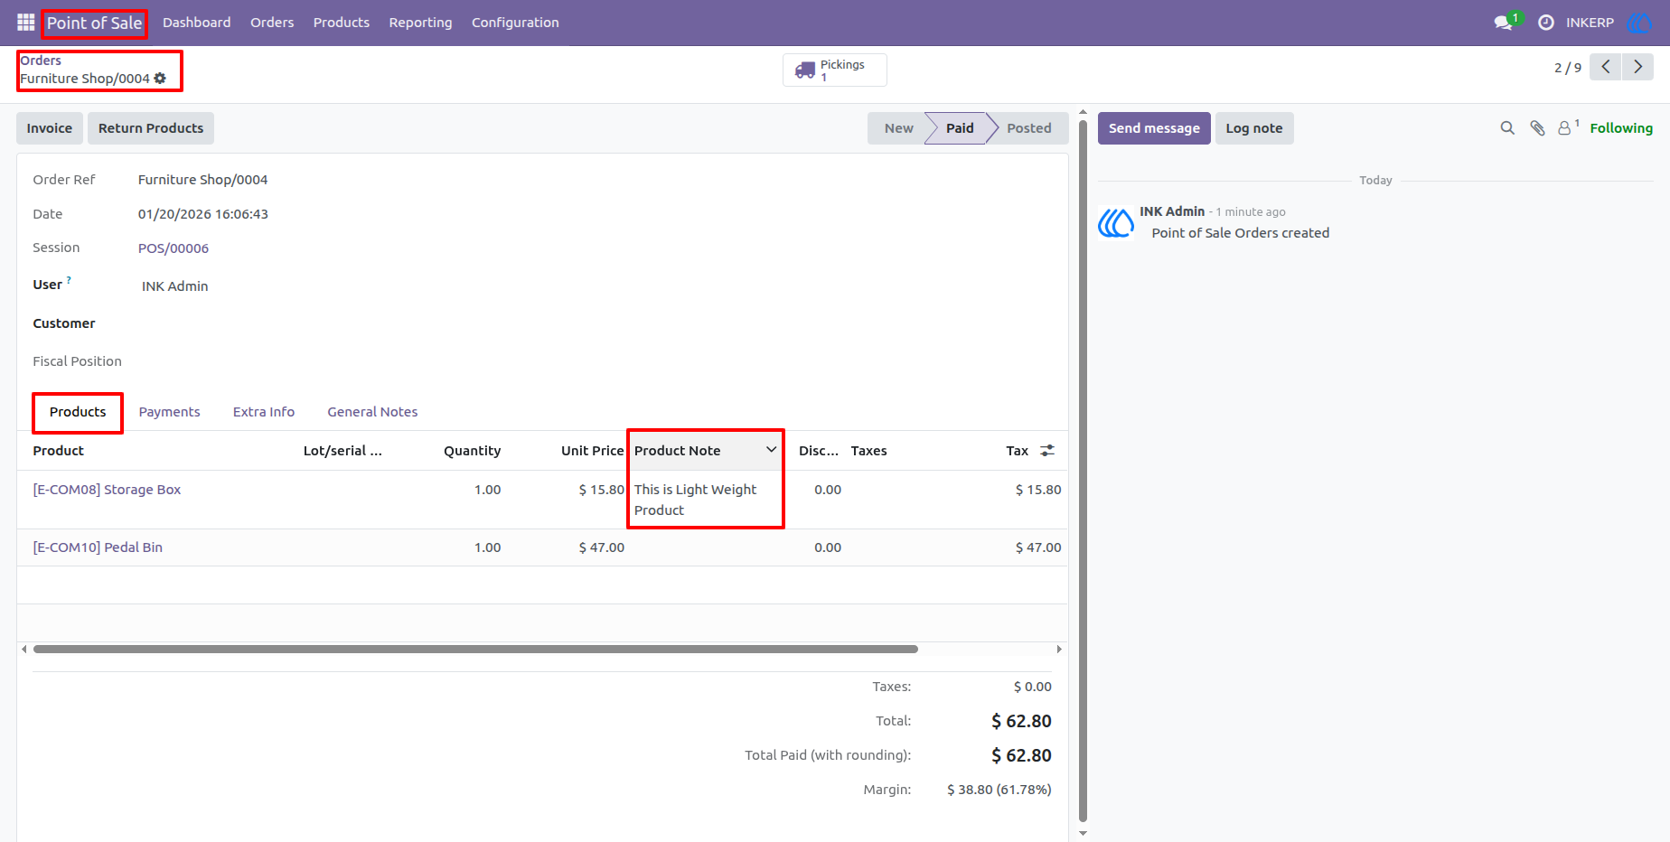Expand the Product Note column sort arrow
The image size is (1670, 842).
pos(771,449)
